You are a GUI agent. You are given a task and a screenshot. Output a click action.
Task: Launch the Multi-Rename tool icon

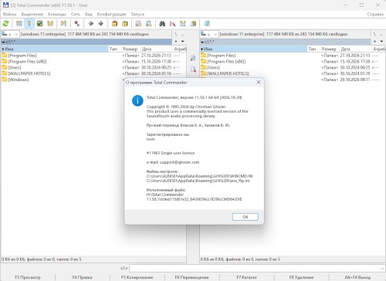(172, 24)
